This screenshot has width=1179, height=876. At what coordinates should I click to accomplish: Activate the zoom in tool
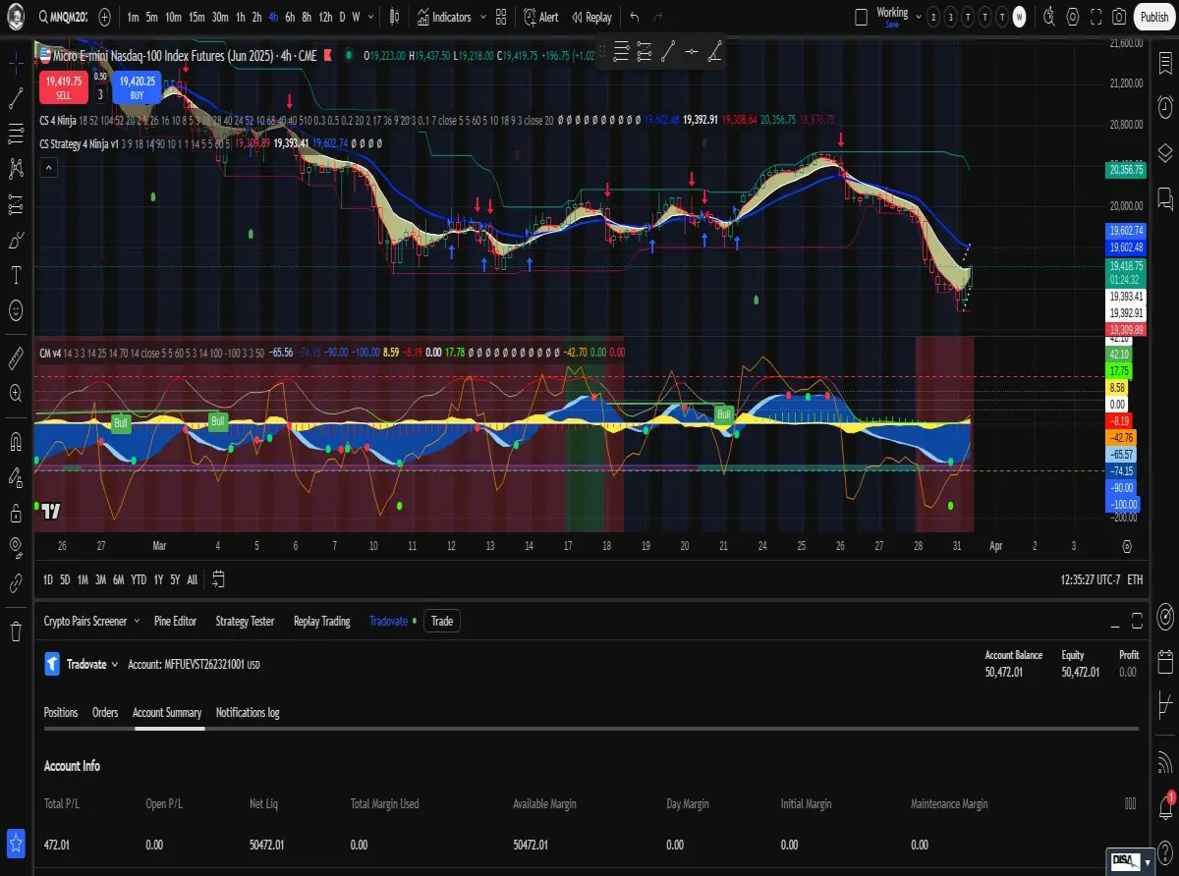16,393
